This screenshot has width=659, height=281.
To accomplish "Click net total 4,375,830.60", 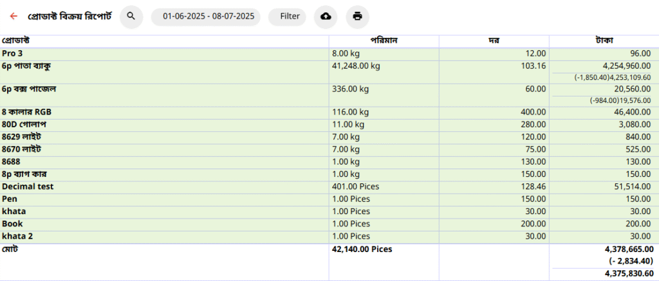I will tap(629, 273).
